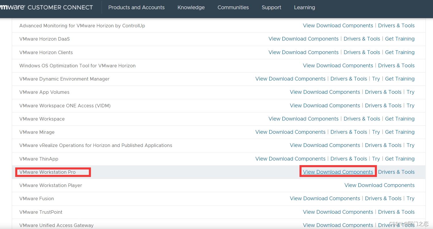Viewport: 433px width, 229px height.
Task: Select the 'VMware Horizon Clients' product name
Action: pyautogui.click(x=46, y=52)
